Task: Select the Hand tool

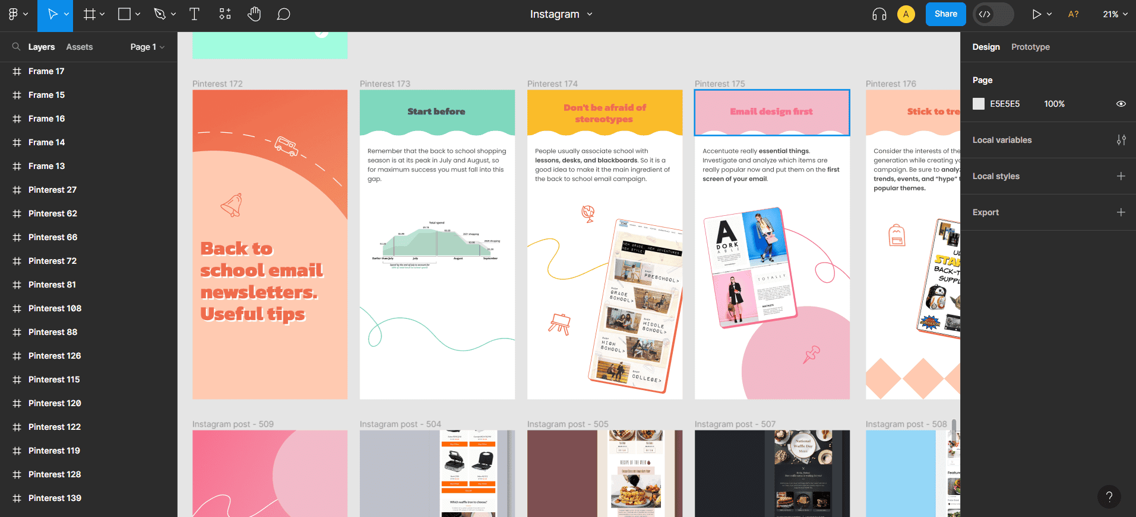Action: pyautogui.click(x=254, y=14)
